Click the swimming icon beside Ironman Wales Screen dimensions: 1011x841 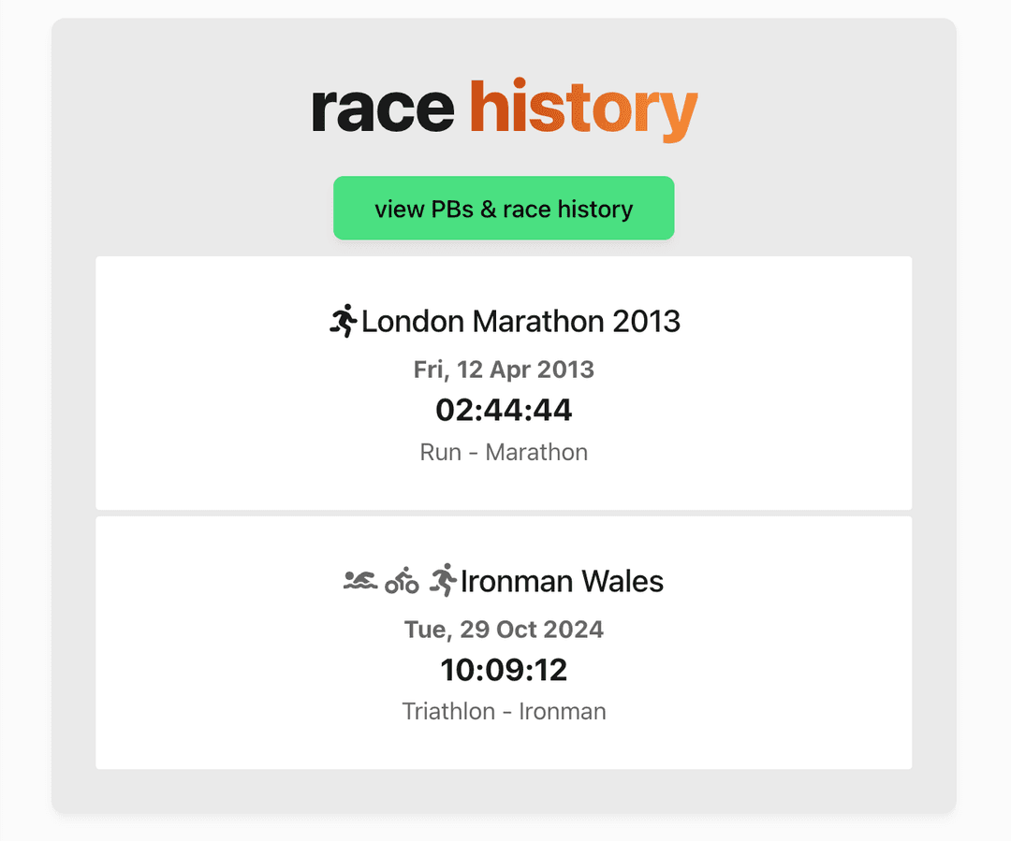tap(360, 581)
